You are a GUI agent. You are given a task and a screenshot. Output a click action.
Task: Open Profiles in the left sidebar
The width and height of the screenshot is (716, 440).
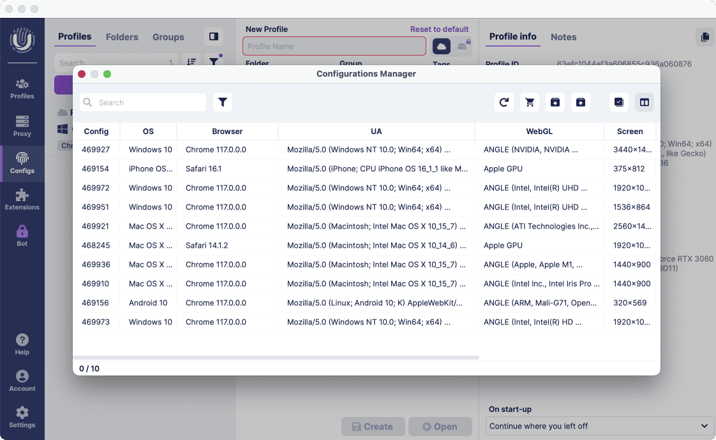click(22, 89)
